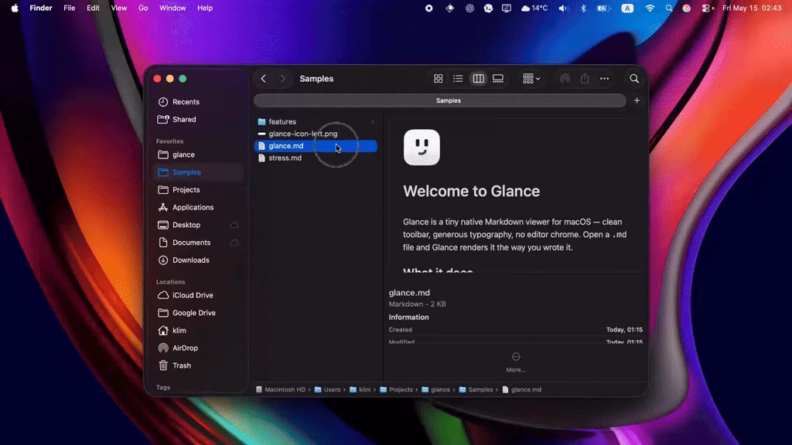Go back with the left chevron
This screenshot has height=445, width=792.
tap(263, 79)
